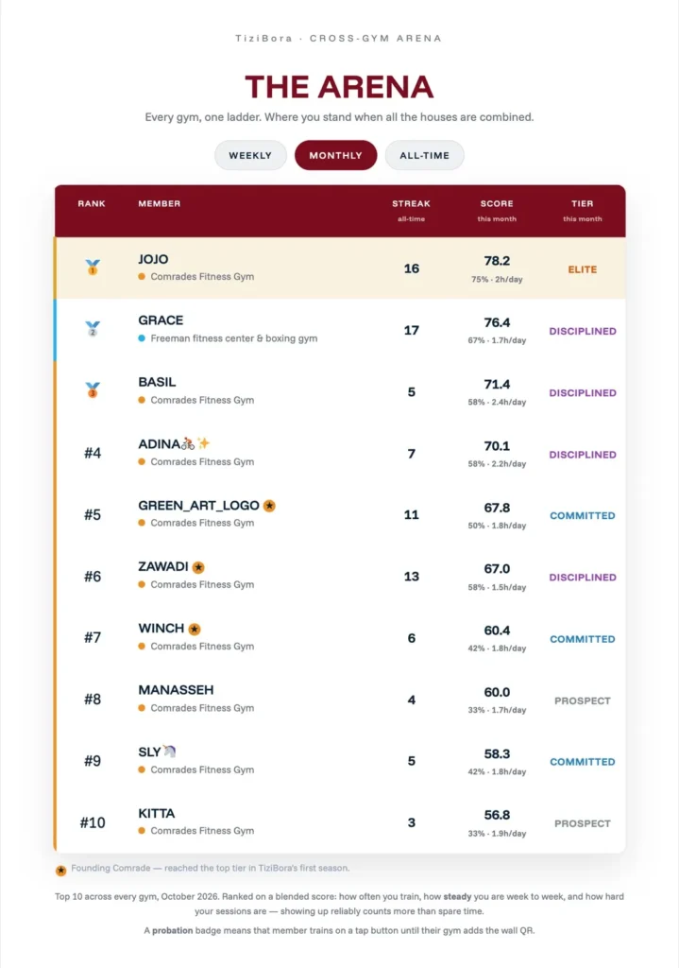Open member JOJO's name
This screenshot has height=968, width=679.
click(153, 259)
